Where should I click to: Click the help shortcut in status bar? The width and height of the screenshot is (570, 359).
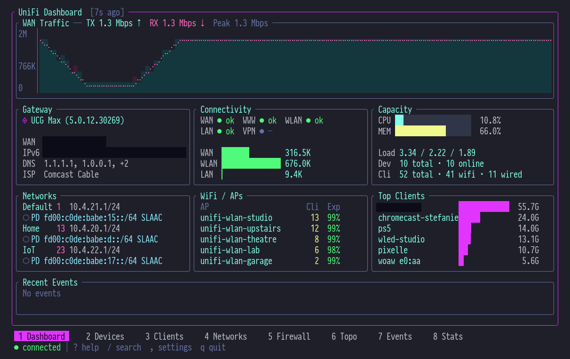[86, 348]
